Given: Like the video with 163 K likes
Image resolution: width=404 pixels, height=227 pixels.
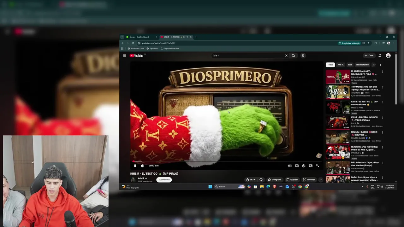Looking at the screenshot, I should (251, 180).
